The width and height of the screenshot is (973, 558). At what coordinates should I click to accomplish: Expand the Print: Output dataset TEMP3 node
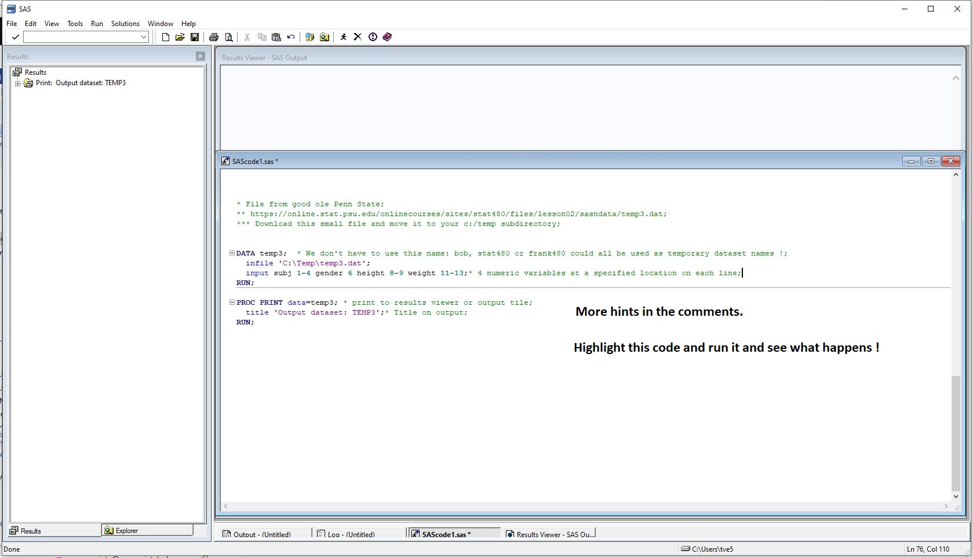18,83
